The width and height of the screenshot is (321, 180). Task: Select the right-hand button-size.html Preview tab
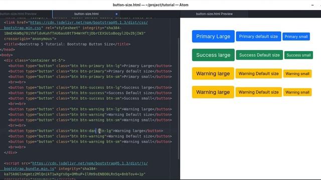pyautogui.click(x=214, y=14)
